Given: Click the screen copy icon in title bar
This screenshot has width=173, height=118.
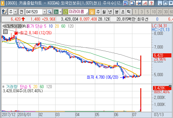Looking at the screenshot, I should [132, 3].
